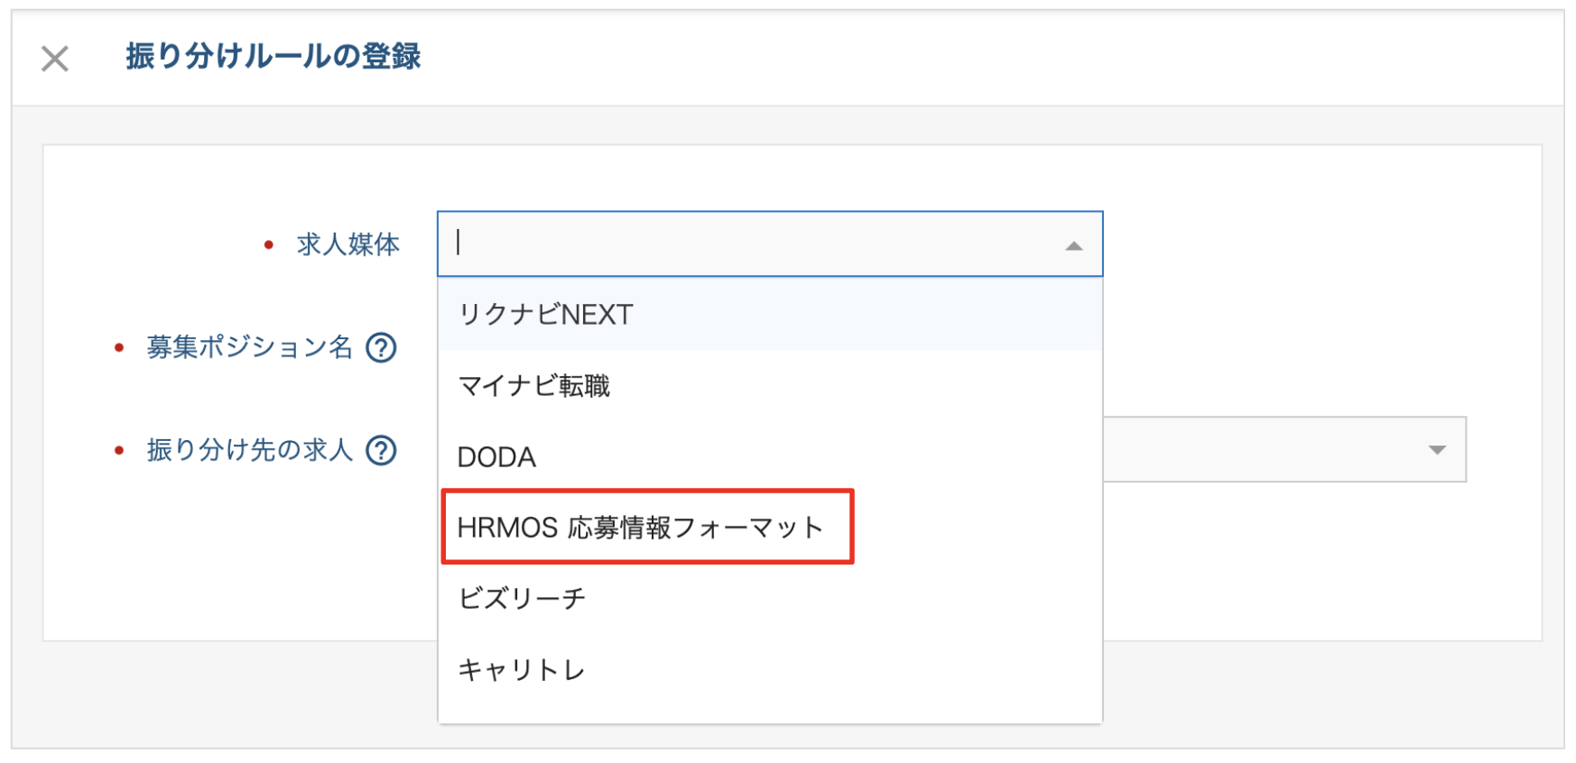Image resolution: width=1576 pixels, height=763 pixels.
Task: Select HRMOS 応募情報フォーマット option
Action: tap(770, 528)
